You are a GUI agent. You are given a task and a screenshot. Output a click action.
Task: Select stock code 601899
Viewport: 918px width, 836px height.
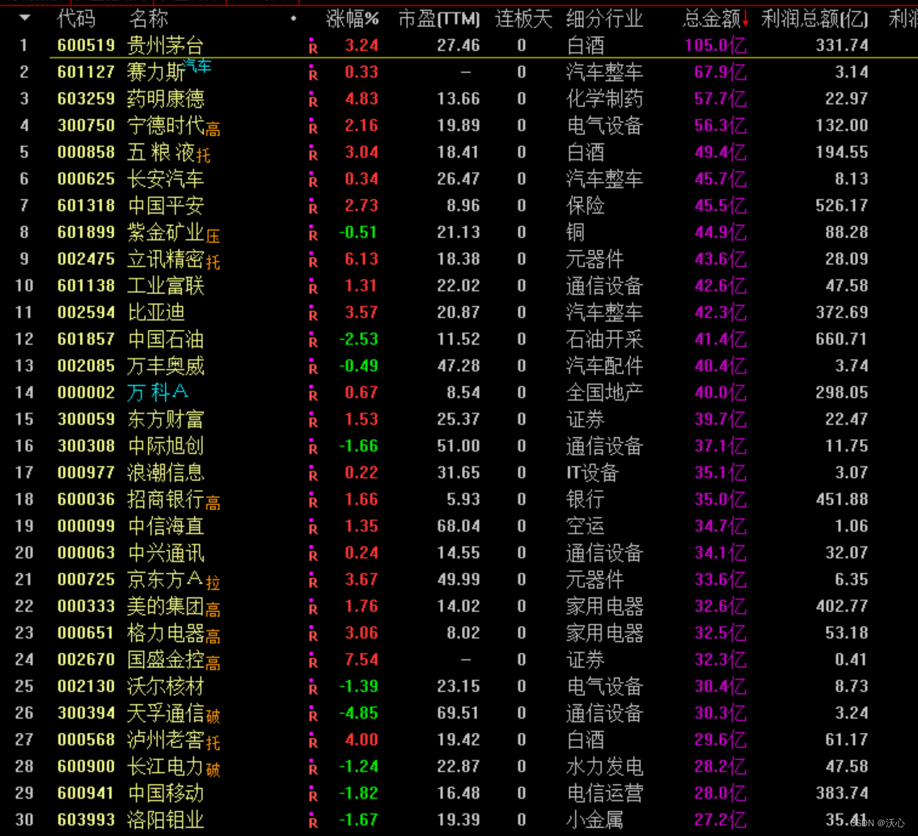pyautogui.click(x=86, y=232)
